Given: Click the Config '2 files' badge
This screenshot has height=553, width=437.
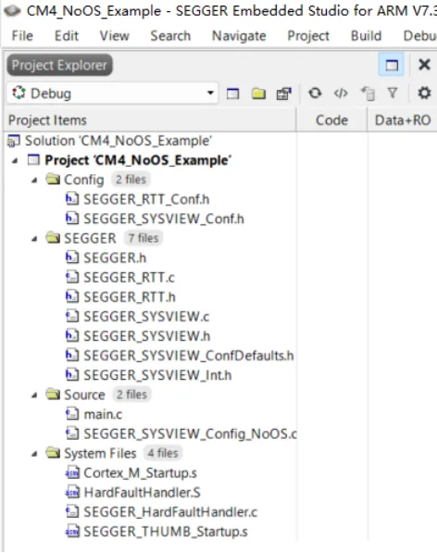Looking at the screenshot, I should 131,180.
